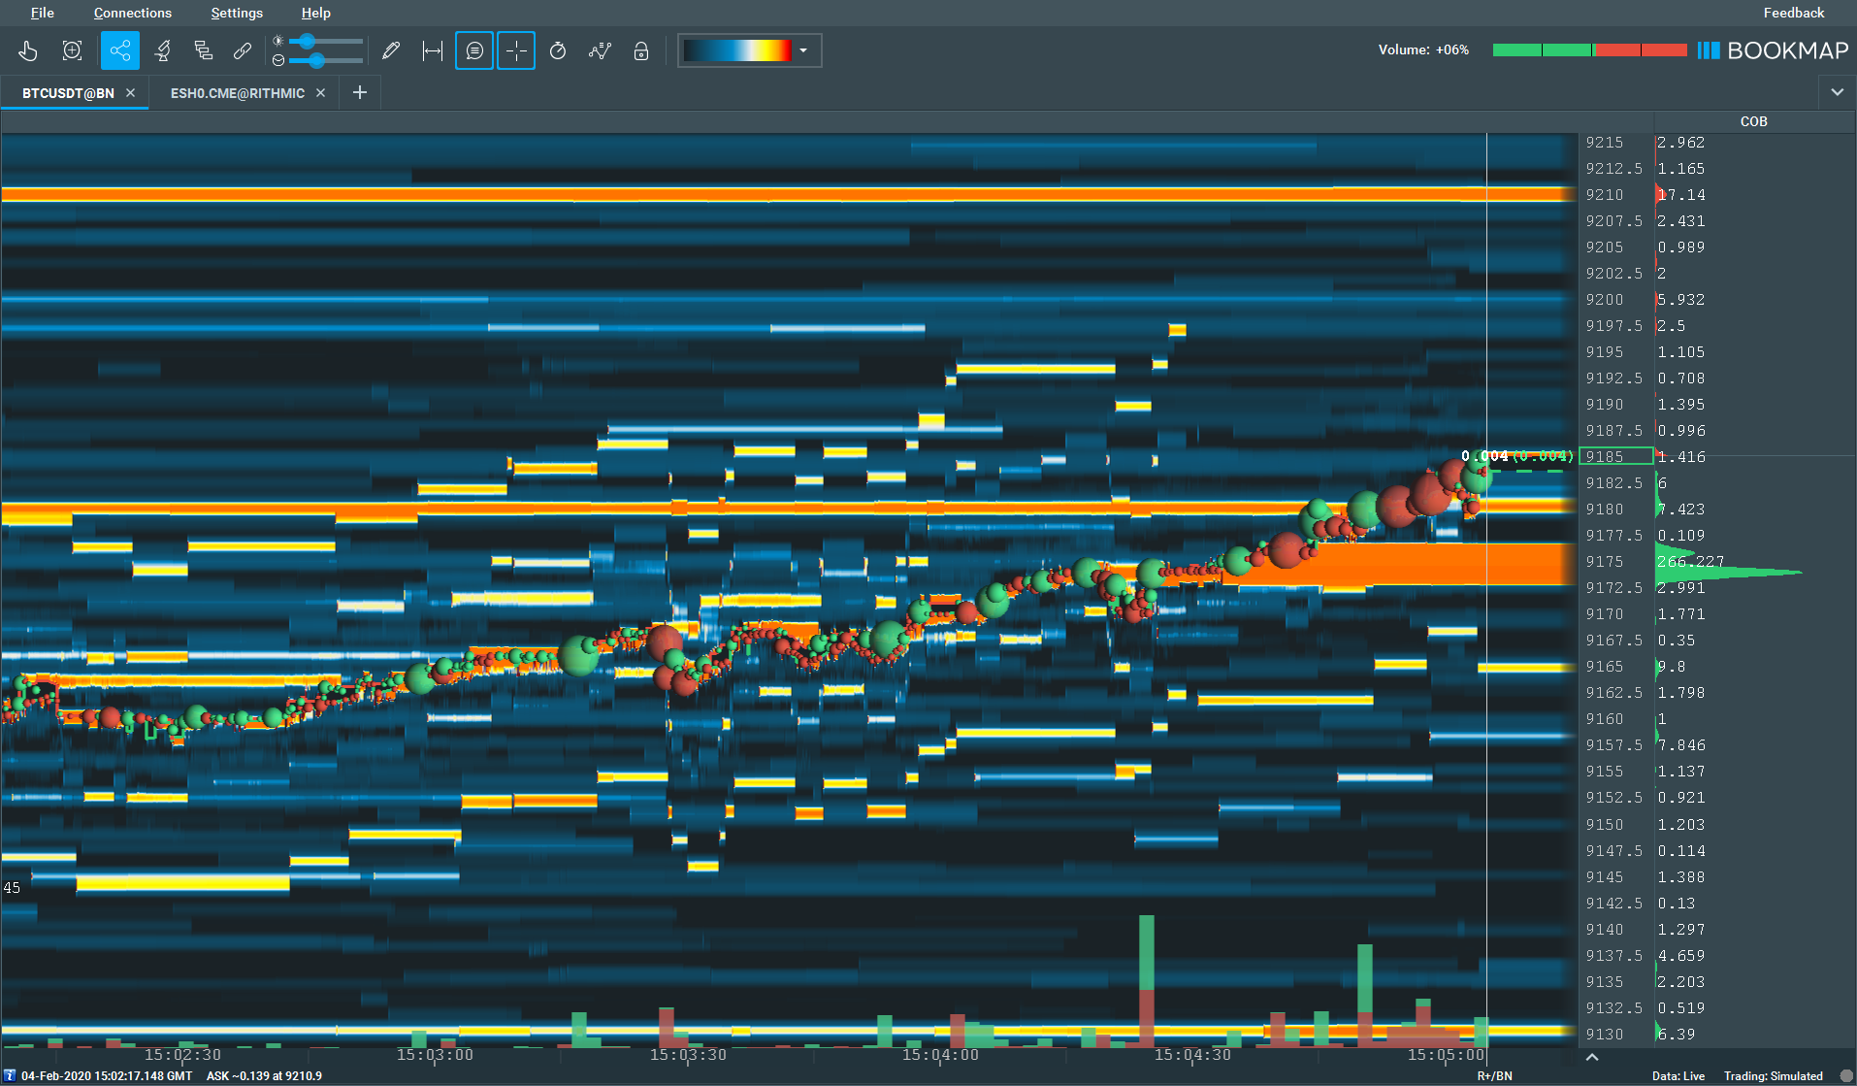Screen dimensions: 1857x1086
Task: Click the zoom-in region tool icon
Action: (72, 50)
